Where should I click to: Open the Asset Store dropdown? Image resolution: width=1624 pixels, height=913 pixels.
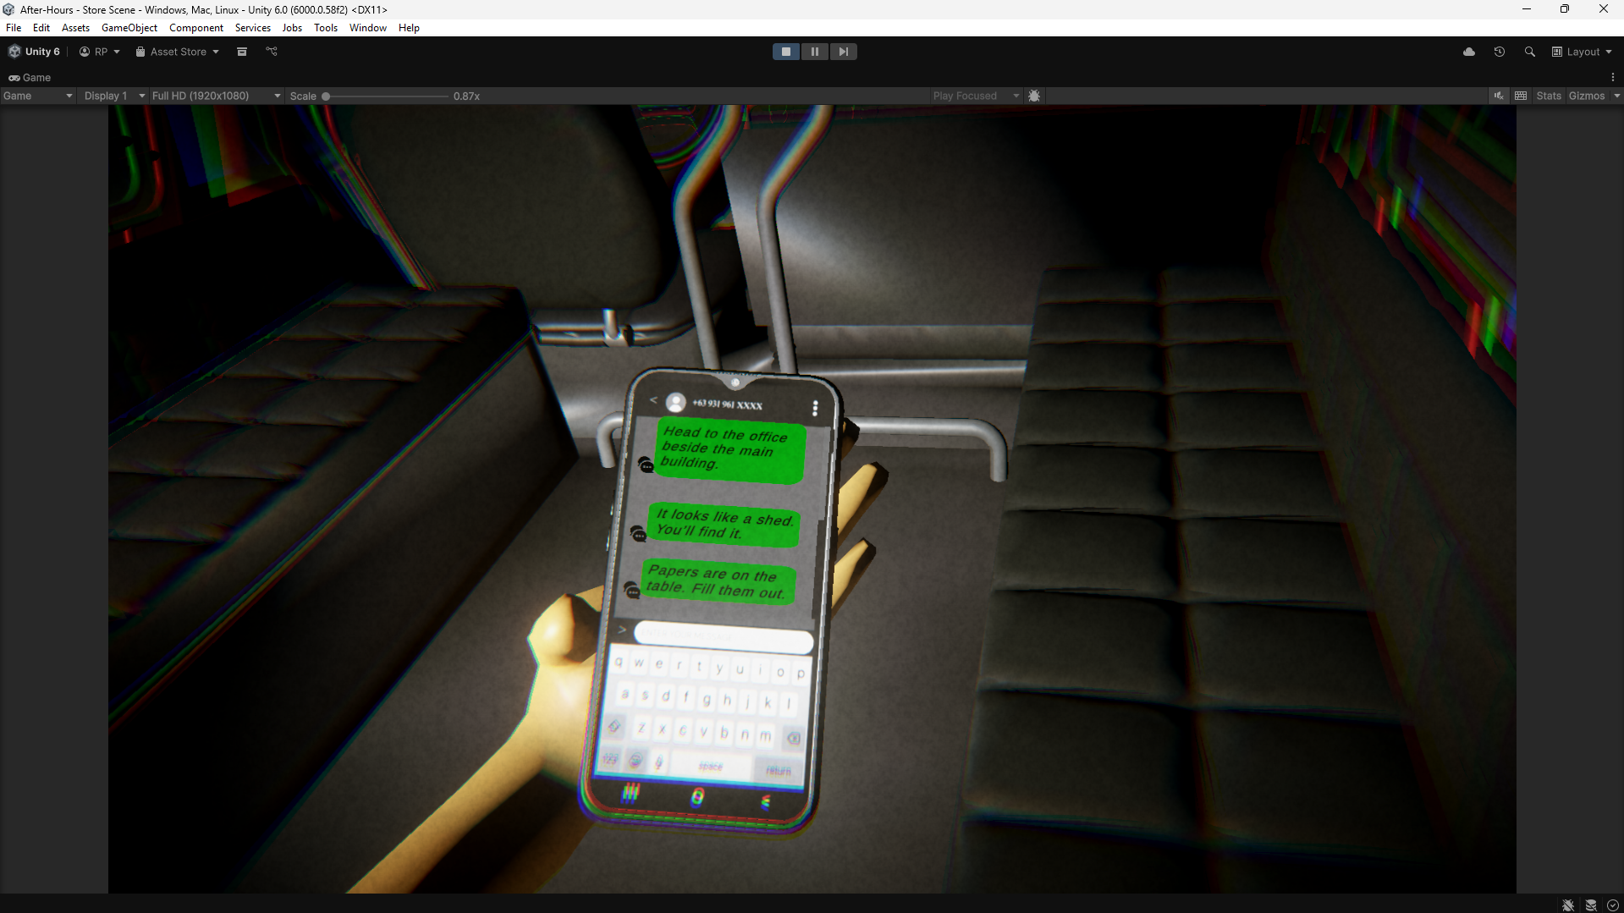[x=178, y=52]
